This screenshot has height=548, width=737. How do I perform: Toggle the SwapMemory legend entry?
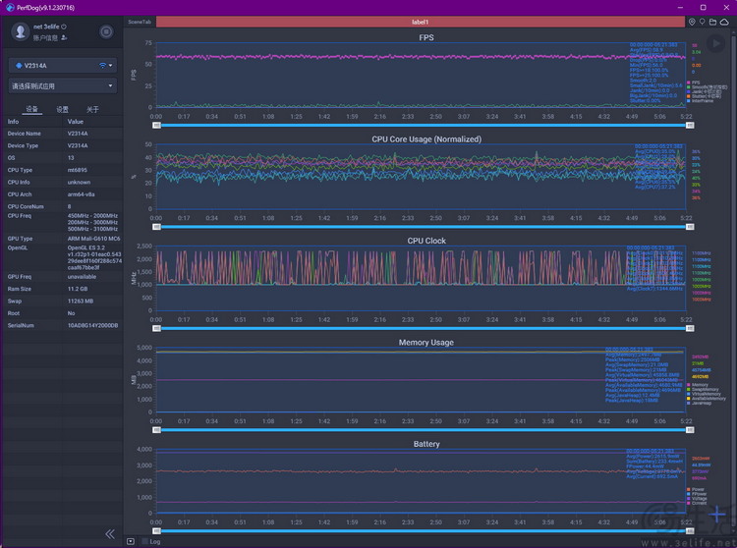[703, 389]
